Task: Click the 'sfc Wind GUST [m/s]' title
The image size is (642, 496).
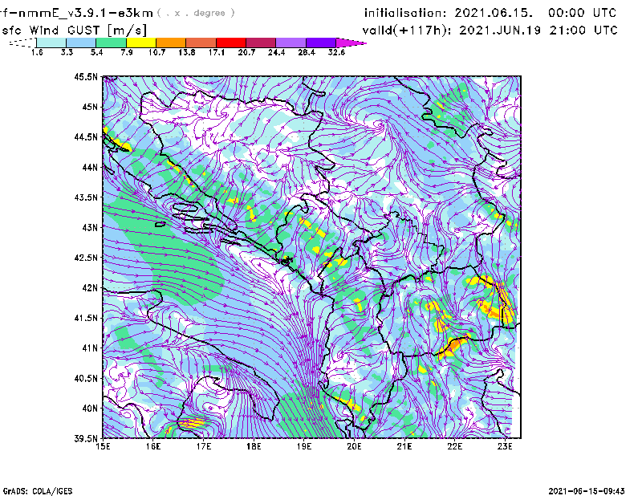Action: [x=74, y=30]
